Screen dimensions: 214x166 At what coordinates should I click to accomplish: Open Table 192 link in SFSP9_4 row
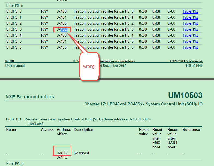pyautogui.click(x=190, y=35)
